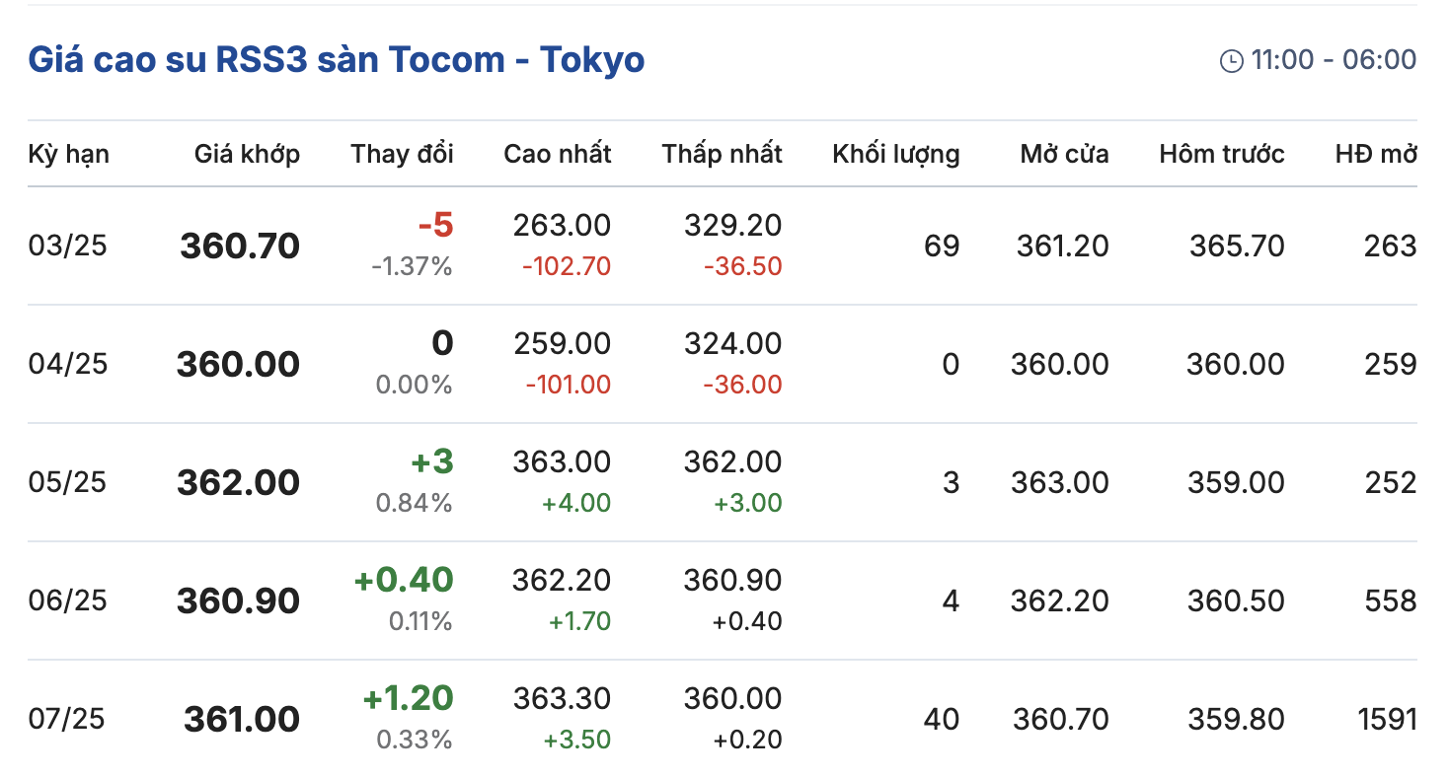Click the Hôm trước column header
1449x777 pixels.
point(1222,154)
